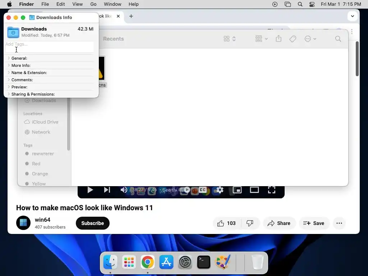This screenshot has width=368, height=276.
Task: Switch Finder view with icon view selector
Action: 229,39
